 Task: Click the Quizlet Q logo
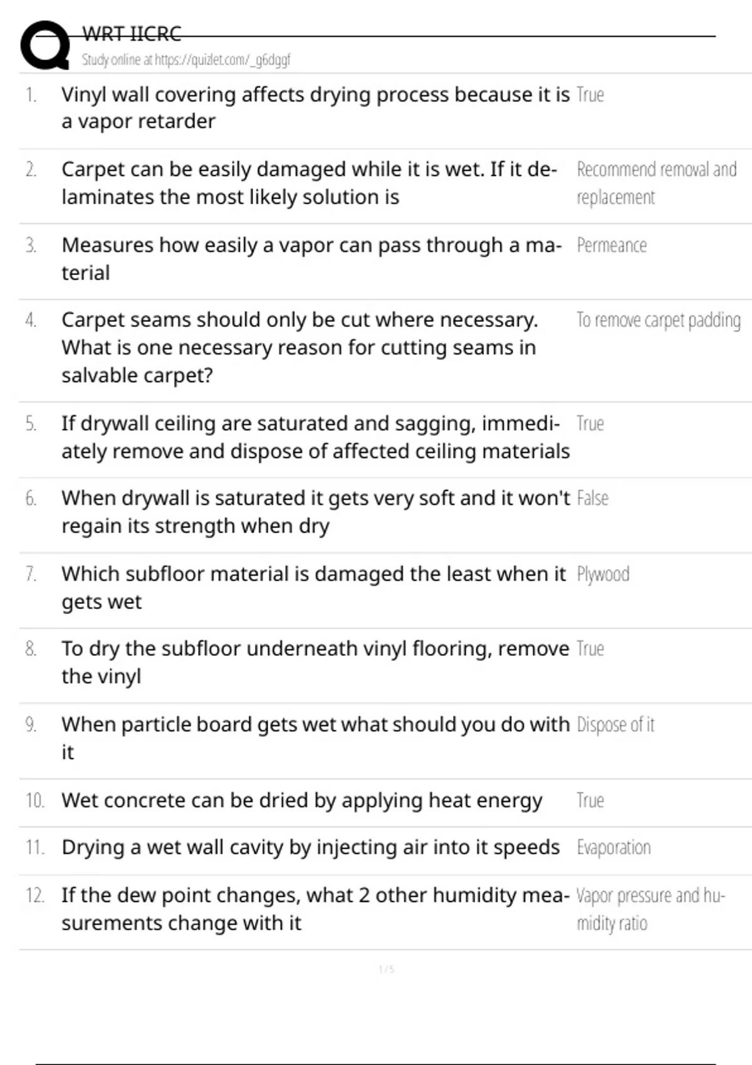[45, 45]
